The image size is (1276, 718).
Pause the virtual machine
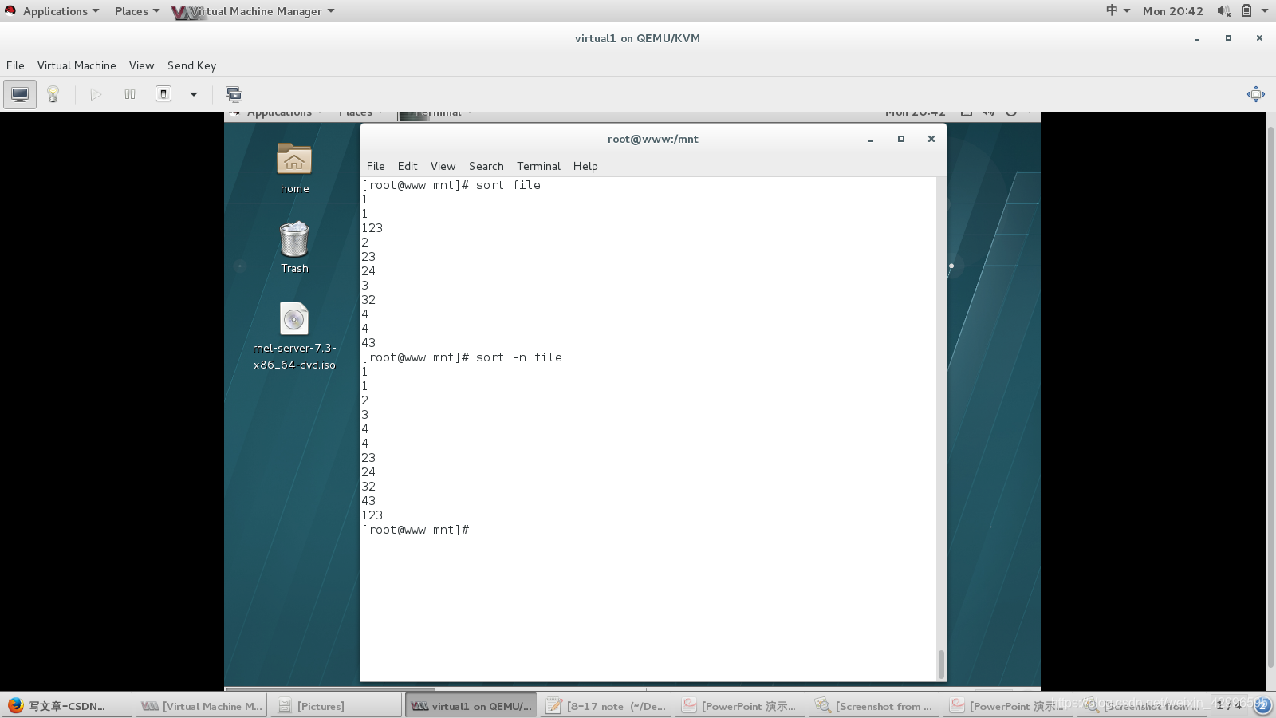click(130, 94)
